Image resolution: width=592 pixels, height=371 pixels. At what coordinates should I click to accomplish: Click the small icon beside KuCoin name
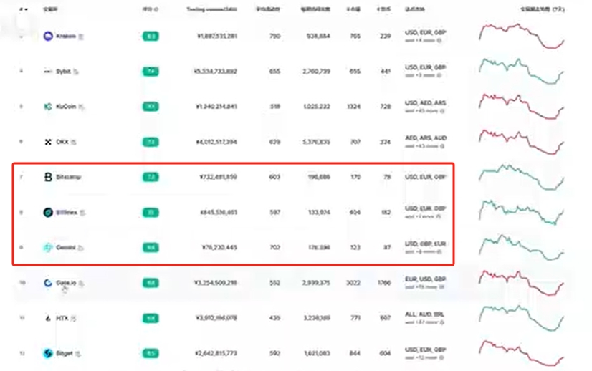pyautogui.click(x=82, y=107)
